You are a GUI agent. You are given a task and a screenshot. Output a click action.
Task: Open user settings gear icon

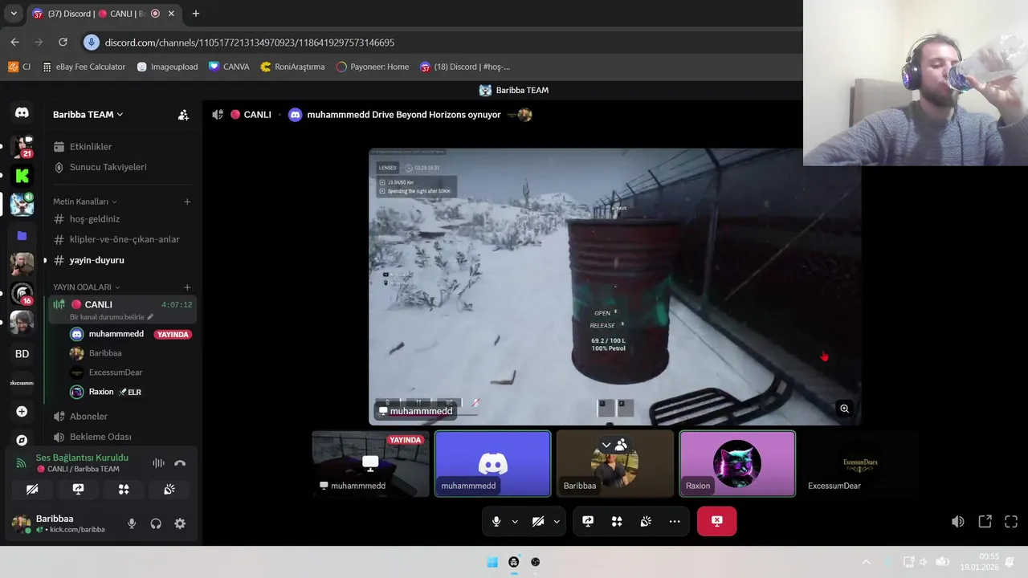tap(180, 523)
